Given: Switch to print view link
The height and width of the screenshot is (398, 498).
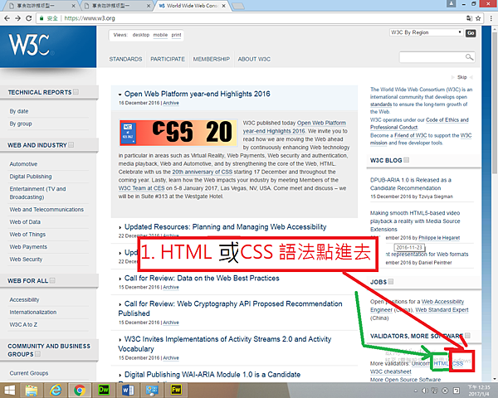Looking at the screenshot, I should coord(176,35).
